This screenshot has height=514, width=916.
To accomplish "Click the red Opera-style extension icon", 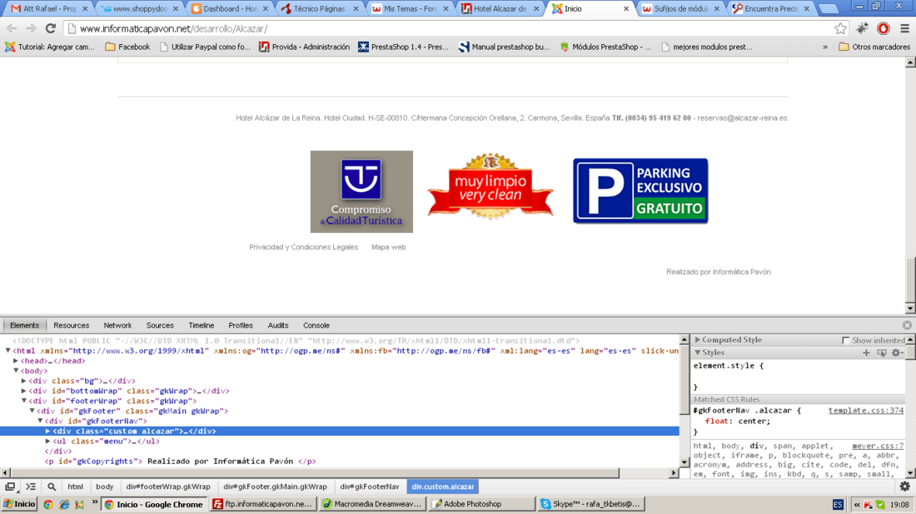I will (x=884, y=28).
